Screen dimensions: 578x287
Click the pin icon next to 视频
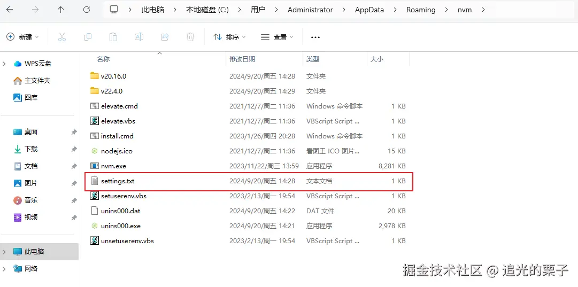[x=74, y=218]
